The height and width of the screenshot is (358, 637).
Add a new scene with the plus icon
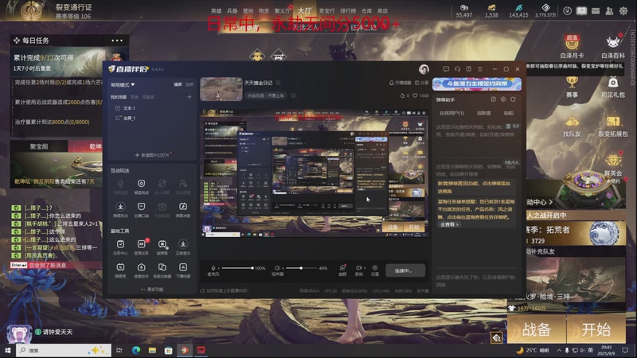pos(189,97)
